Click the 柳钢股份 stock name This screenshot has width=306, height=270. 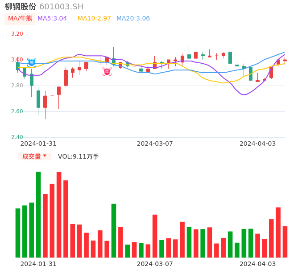click(20, 7)
